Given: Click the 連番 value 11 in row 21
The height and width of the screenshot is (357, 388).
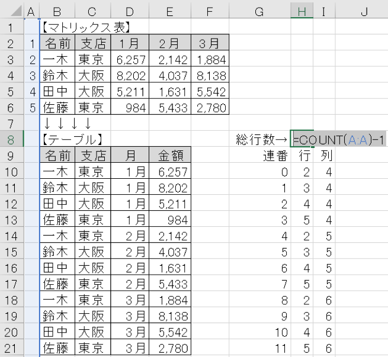Looking at the screenshot, I should coord(259,348).
